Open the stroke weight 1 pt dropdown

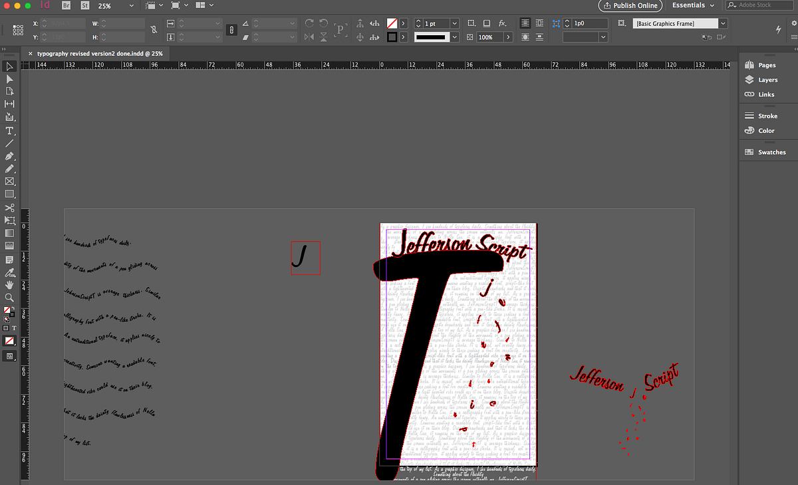(x=455, y=23)
